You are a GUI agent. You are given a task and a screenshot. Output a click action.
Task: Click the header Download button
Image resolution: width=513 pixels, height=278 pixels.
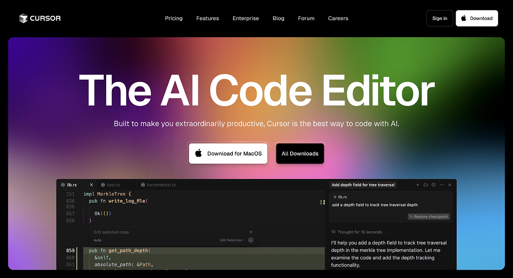tap(477, 18)
